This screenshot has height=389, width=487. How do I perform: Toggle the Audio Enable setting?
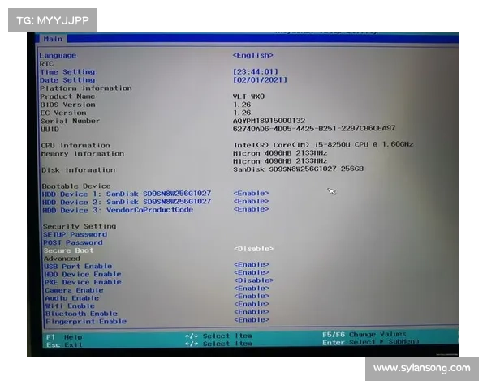click(251, 296)
